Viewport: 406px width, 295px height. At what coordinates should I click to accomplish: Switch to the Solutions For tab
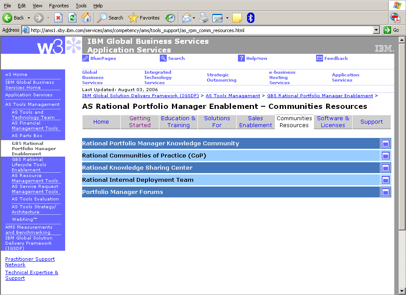pos(217,121)
